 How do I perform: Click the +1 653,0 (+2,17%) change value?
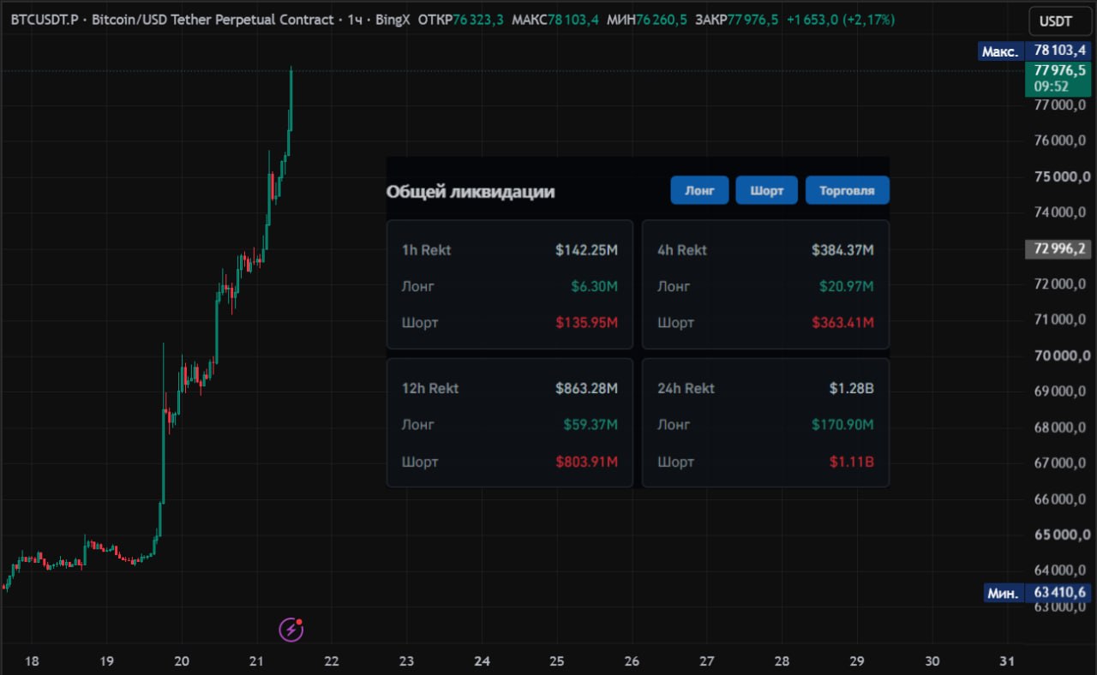[x=840, y=19]
